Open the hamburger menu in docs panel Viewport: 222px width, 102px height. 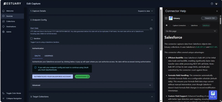166,18
